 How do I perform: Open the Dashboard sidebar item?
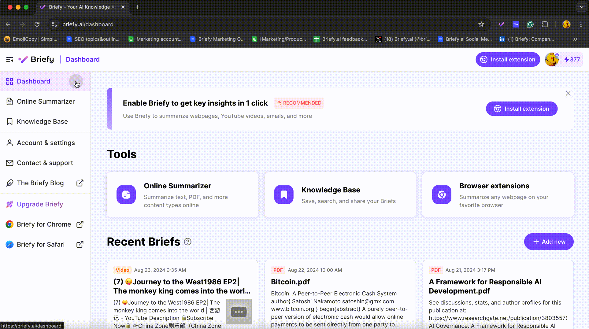coord(45,81)
